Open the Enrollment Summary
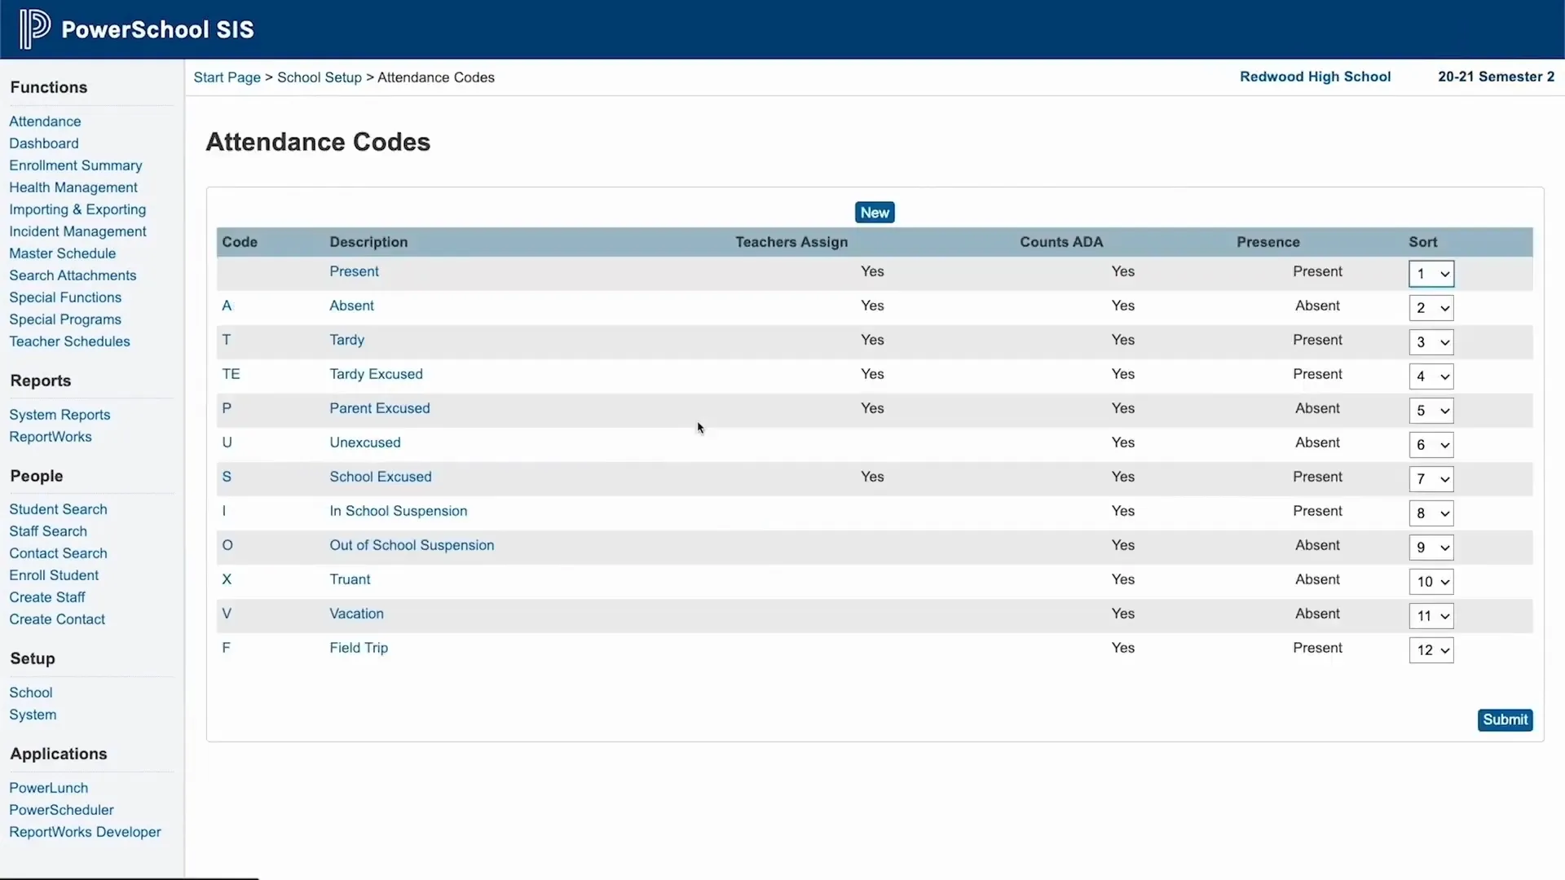Screen dimensions: 1565x880 (x=76, y=165)
